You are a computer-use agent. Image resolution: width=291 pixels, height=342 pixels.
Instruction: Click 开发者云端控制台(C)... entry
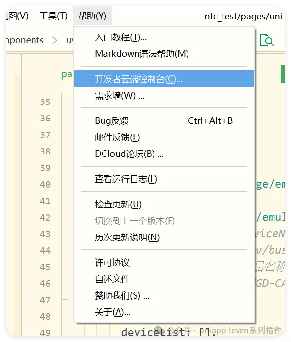pos(164,79)
